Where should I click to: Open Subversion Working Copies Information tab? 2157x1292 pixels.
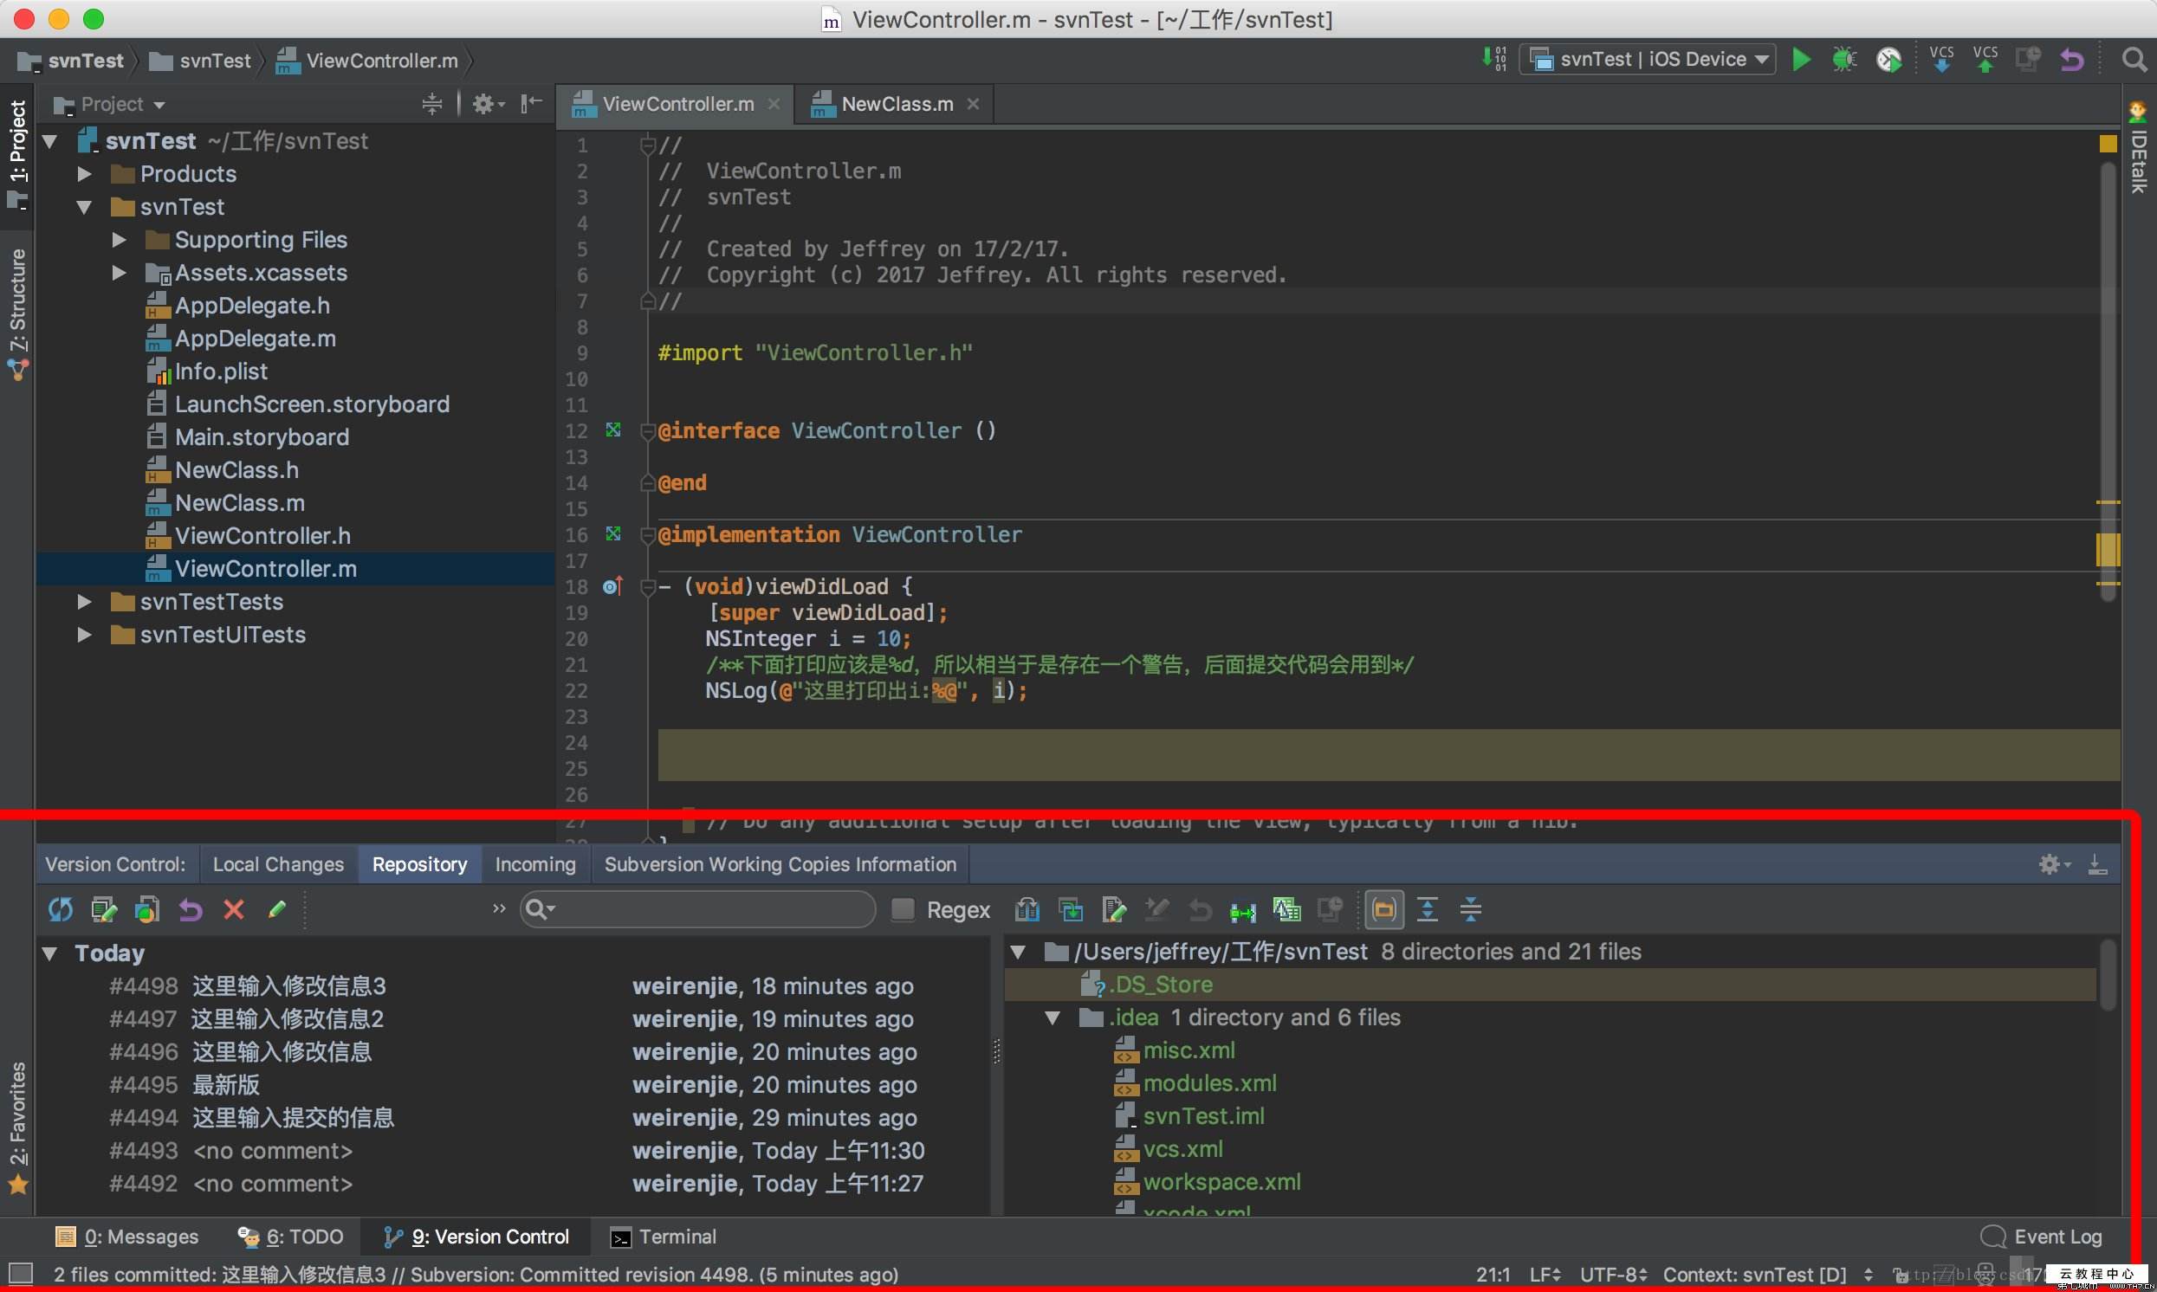[x=781, y=864]
